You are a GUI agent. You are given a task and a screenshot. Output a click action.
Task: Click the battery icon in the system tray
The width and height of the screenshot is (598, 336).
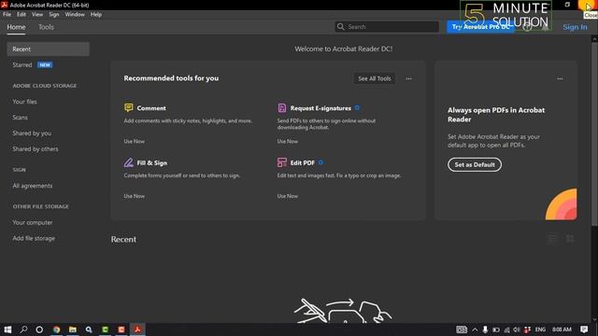point(496,329)
